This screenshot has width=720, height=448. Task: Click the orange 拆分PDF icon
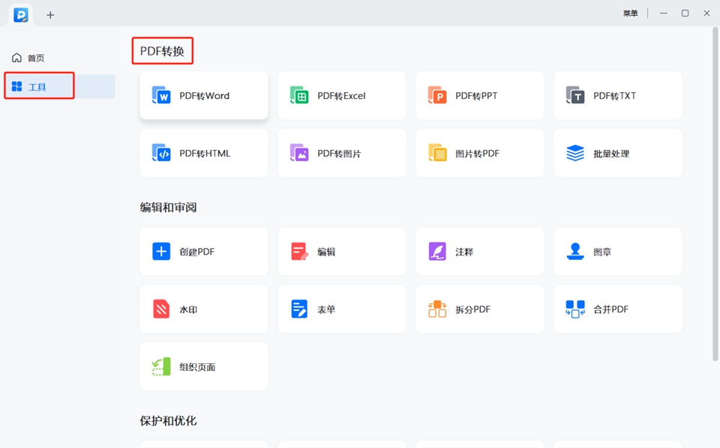(x=437, y=309)
